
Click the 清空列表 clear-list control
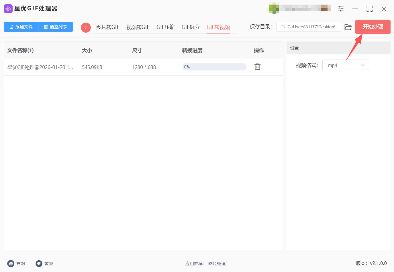click(55, 27)
